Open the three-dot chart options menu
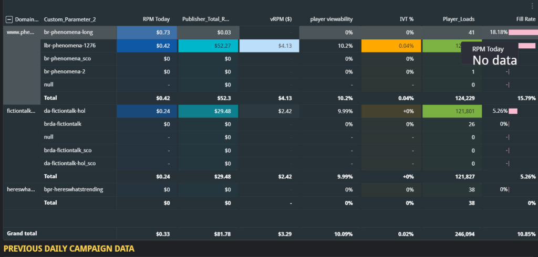The width and height of the screenshot is (538, 257). coord(532,6)
